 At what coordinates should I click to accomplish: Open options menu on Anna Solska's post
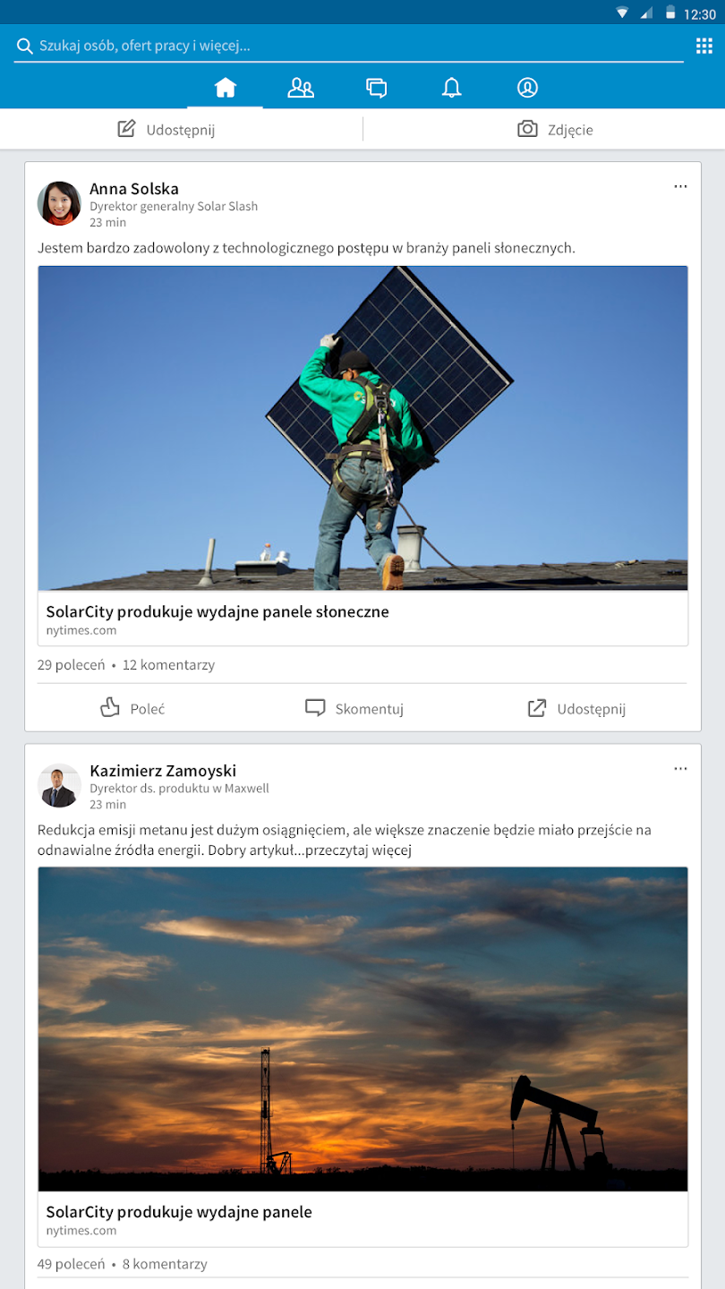pyautogui.click(x=680, y=187)
